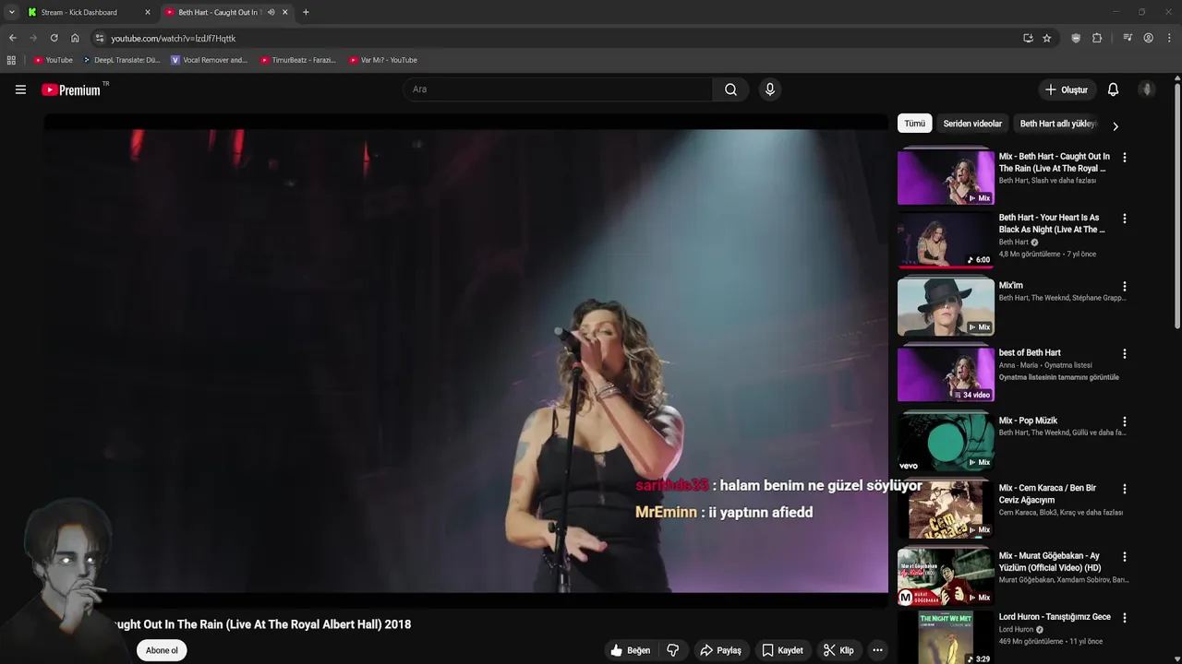Go to YouTube Premium home logo
Screen dimensions: 1182x664
tap(72, 89)
